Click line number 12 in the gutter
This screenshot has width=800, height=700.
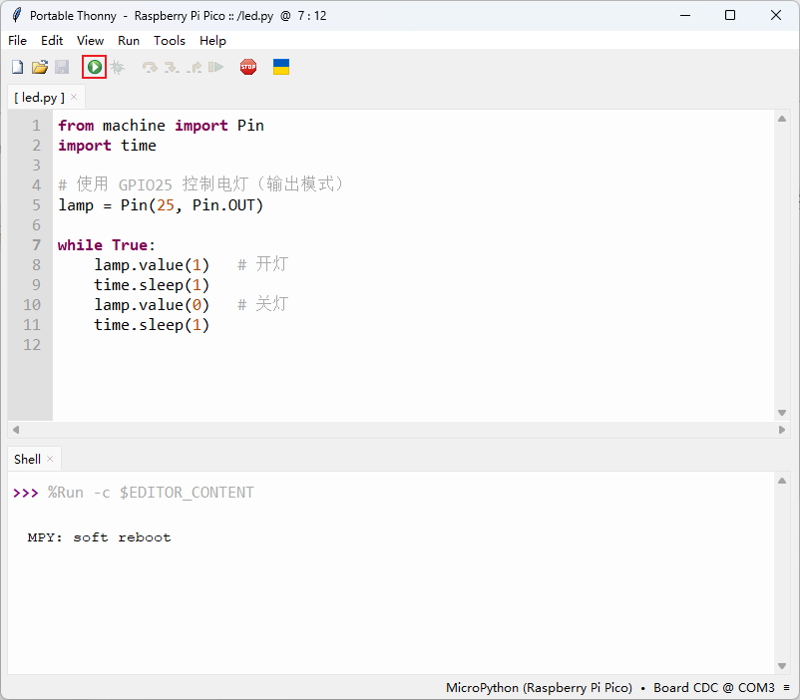coord(32,345)
